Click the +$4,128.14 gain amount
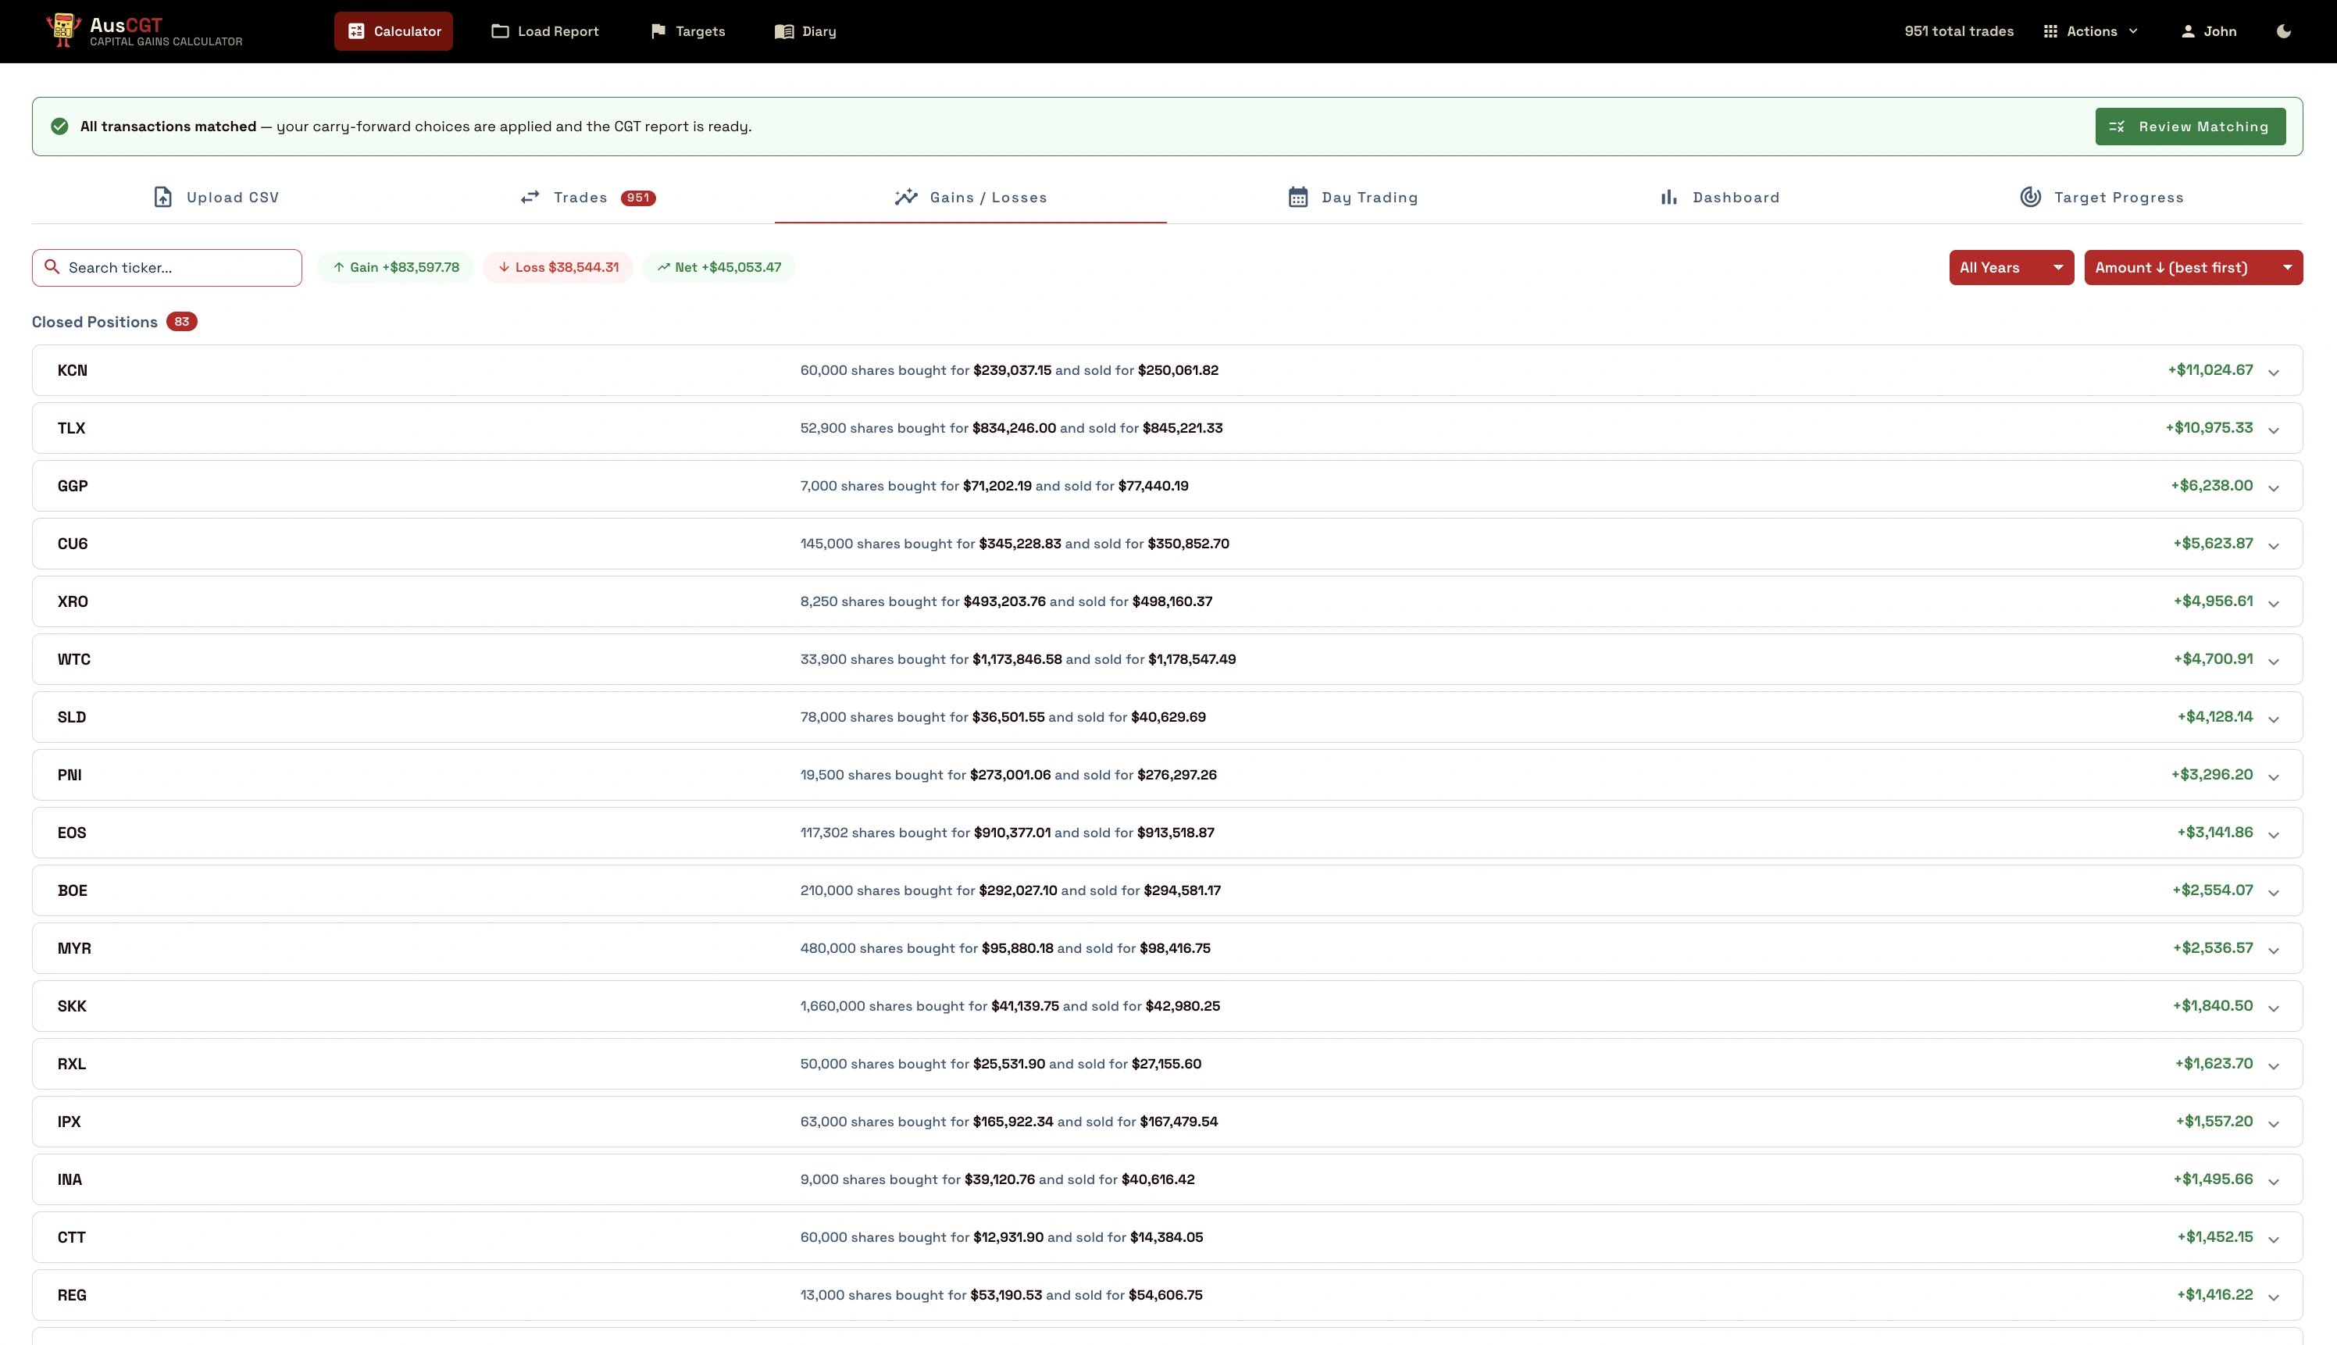2337x1345 pixels. point(2214,717)
